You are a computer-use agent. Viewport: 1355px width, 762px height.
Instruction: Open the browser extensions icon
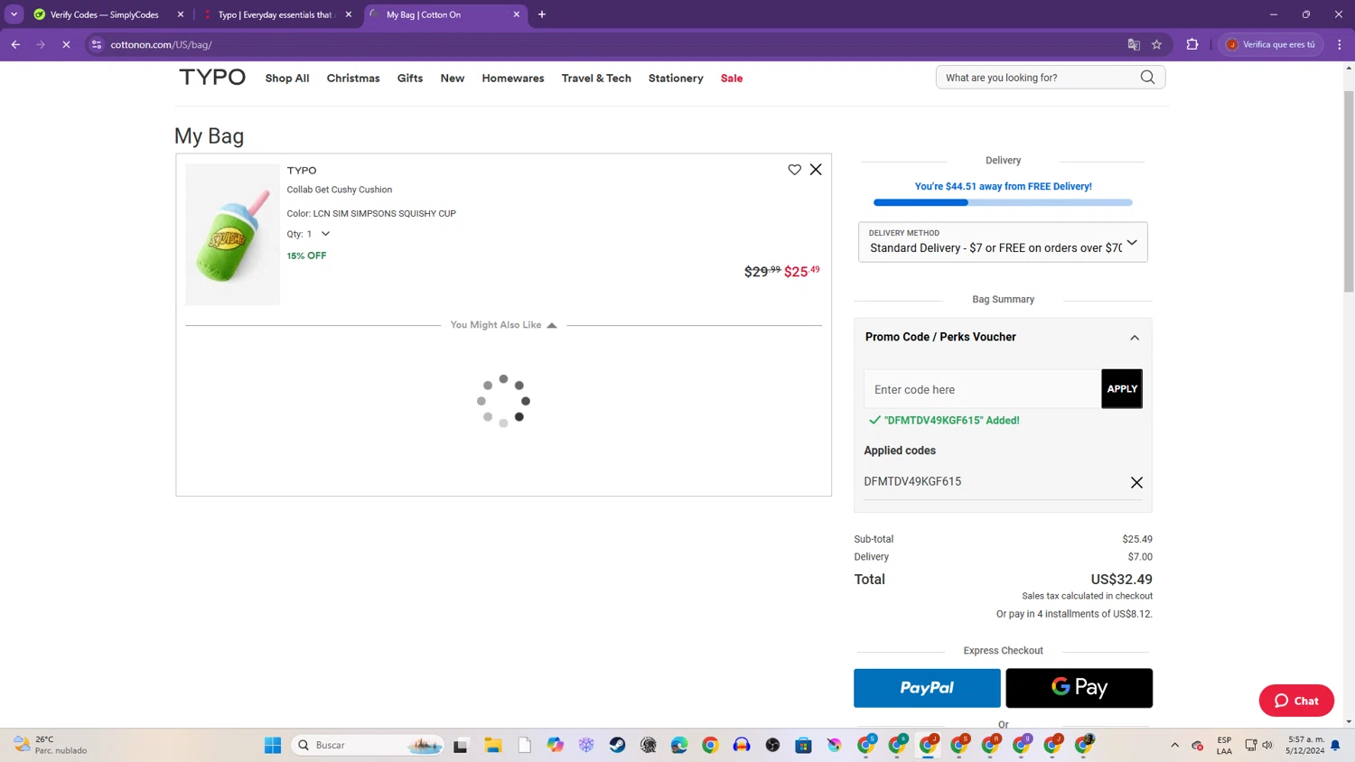click(x=1192, y=44)
